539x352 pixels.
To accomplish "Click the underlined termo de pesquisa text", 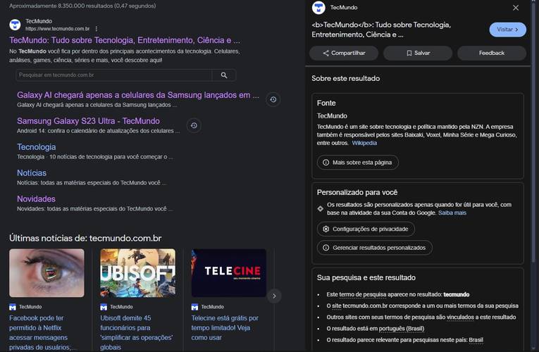I will [362, 295].
